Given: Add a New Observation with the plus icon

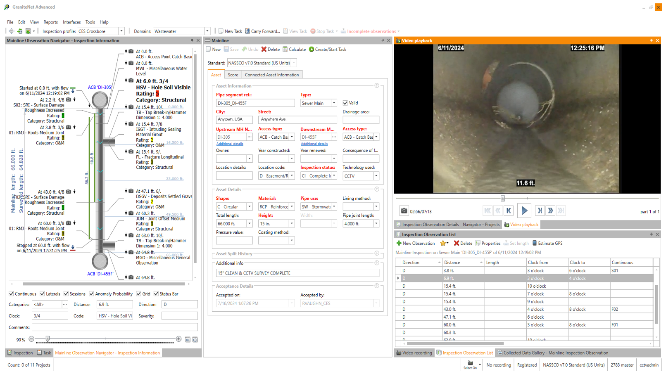Looking at the screenshot, I should (x=399, y=244).
